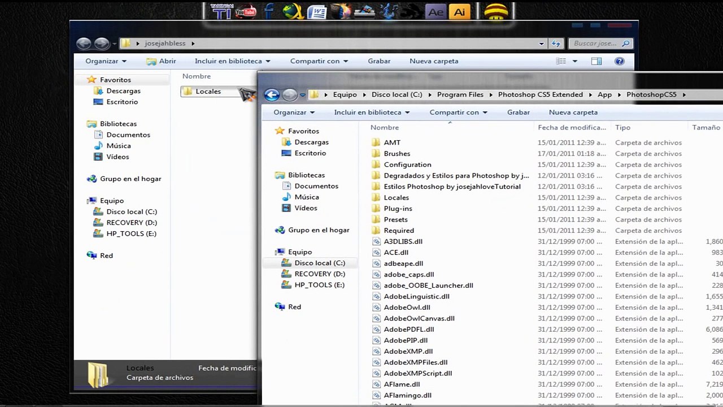Click the back arrow in the PhotoshopCS5 window

(272, 95)
